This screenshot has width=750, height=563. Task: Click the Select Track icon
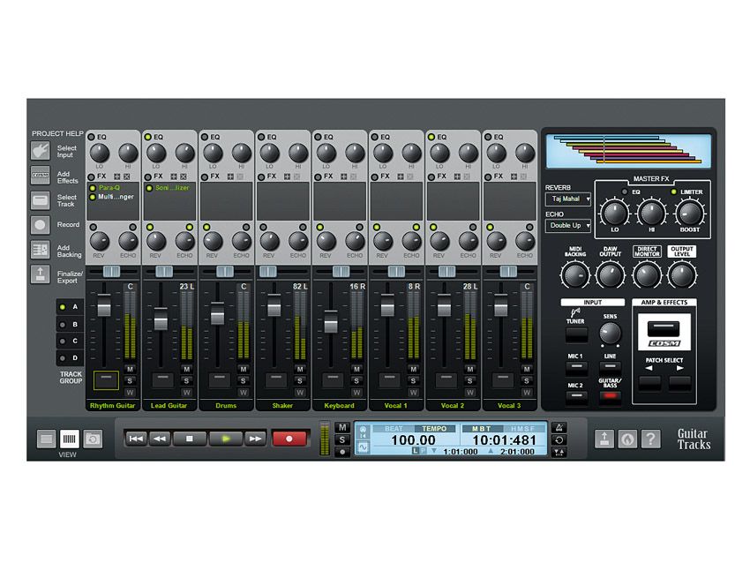[x=41, y=200]
